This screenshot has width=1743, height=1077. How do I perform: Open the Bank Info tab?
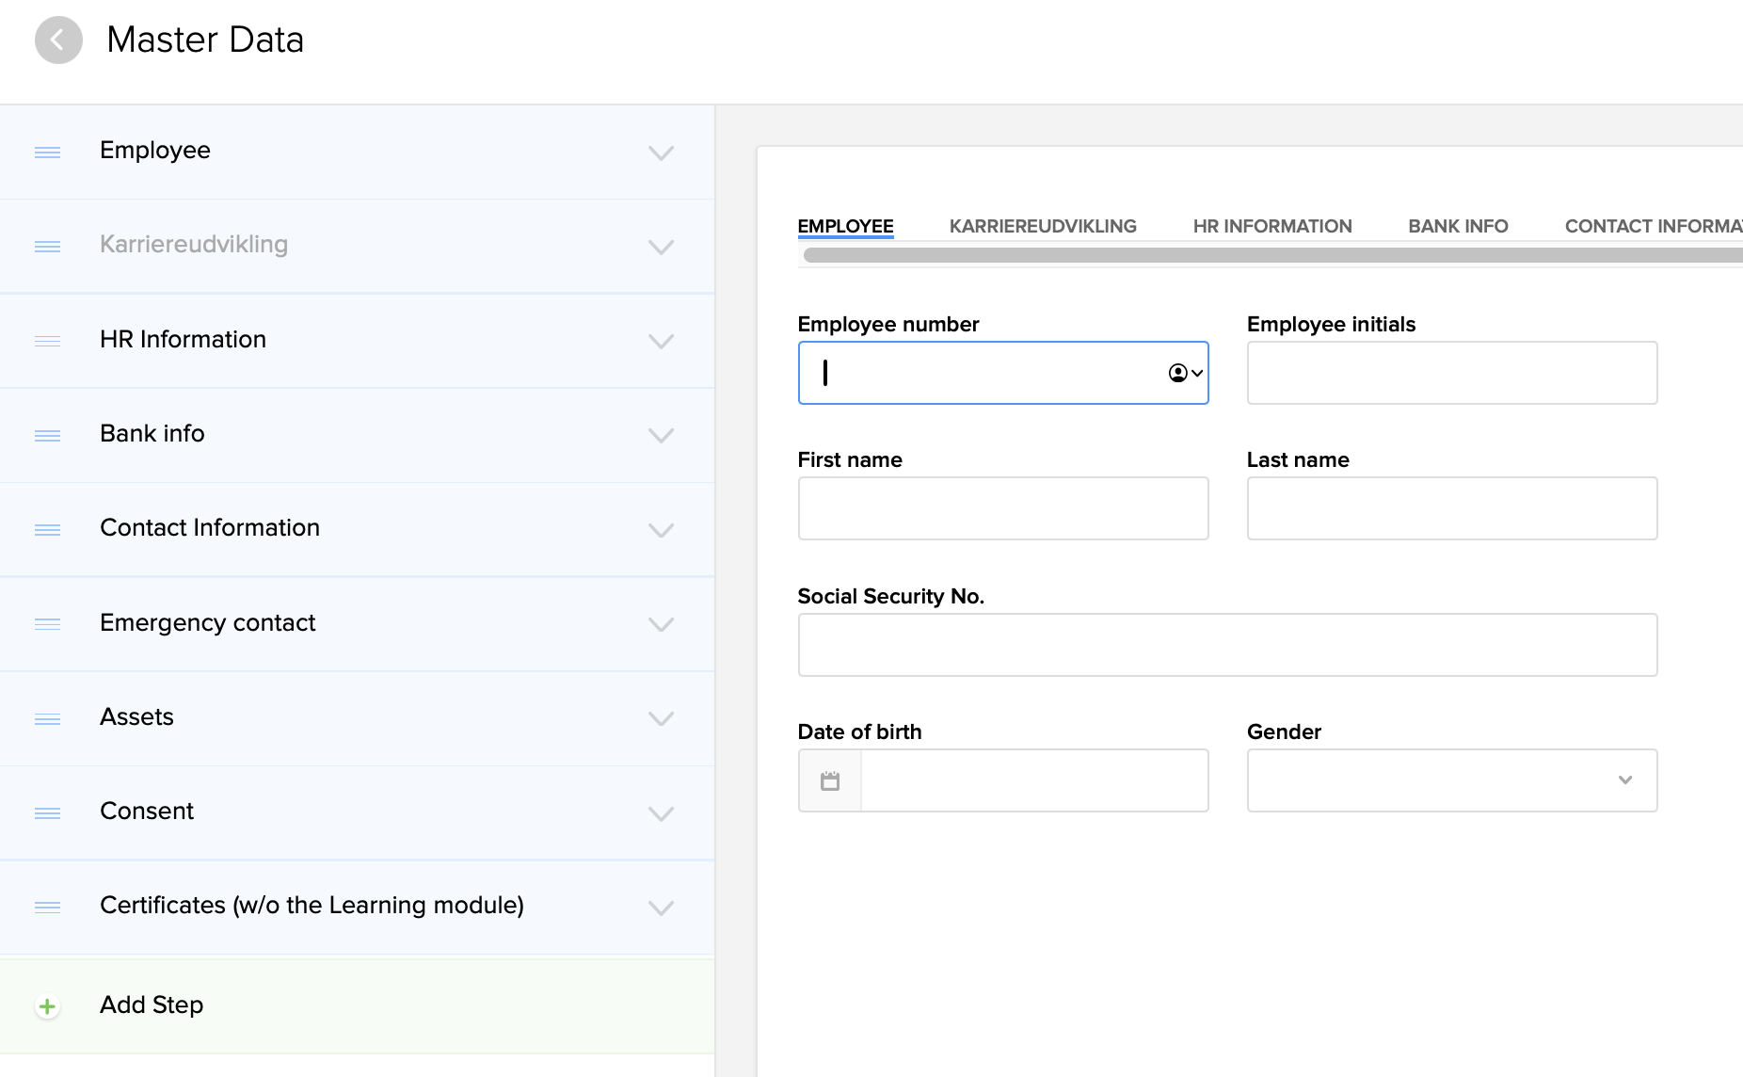tap(1457, 226)
